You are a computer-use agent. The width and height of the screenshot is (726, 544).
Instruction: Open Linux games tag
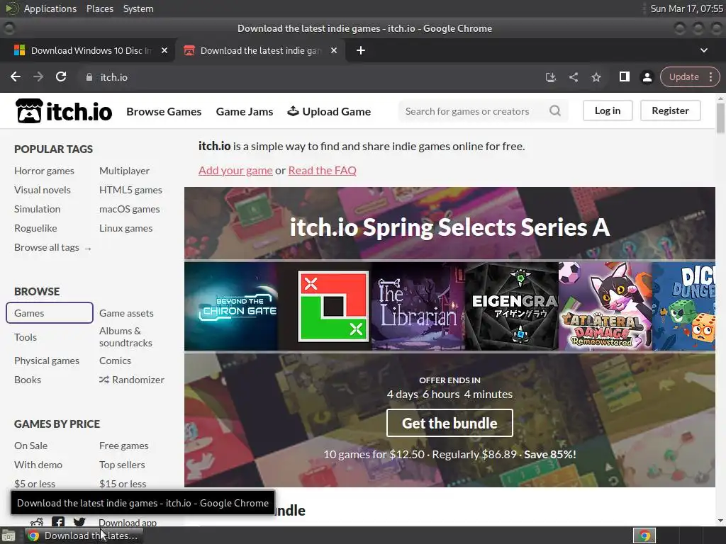[125, 228]
